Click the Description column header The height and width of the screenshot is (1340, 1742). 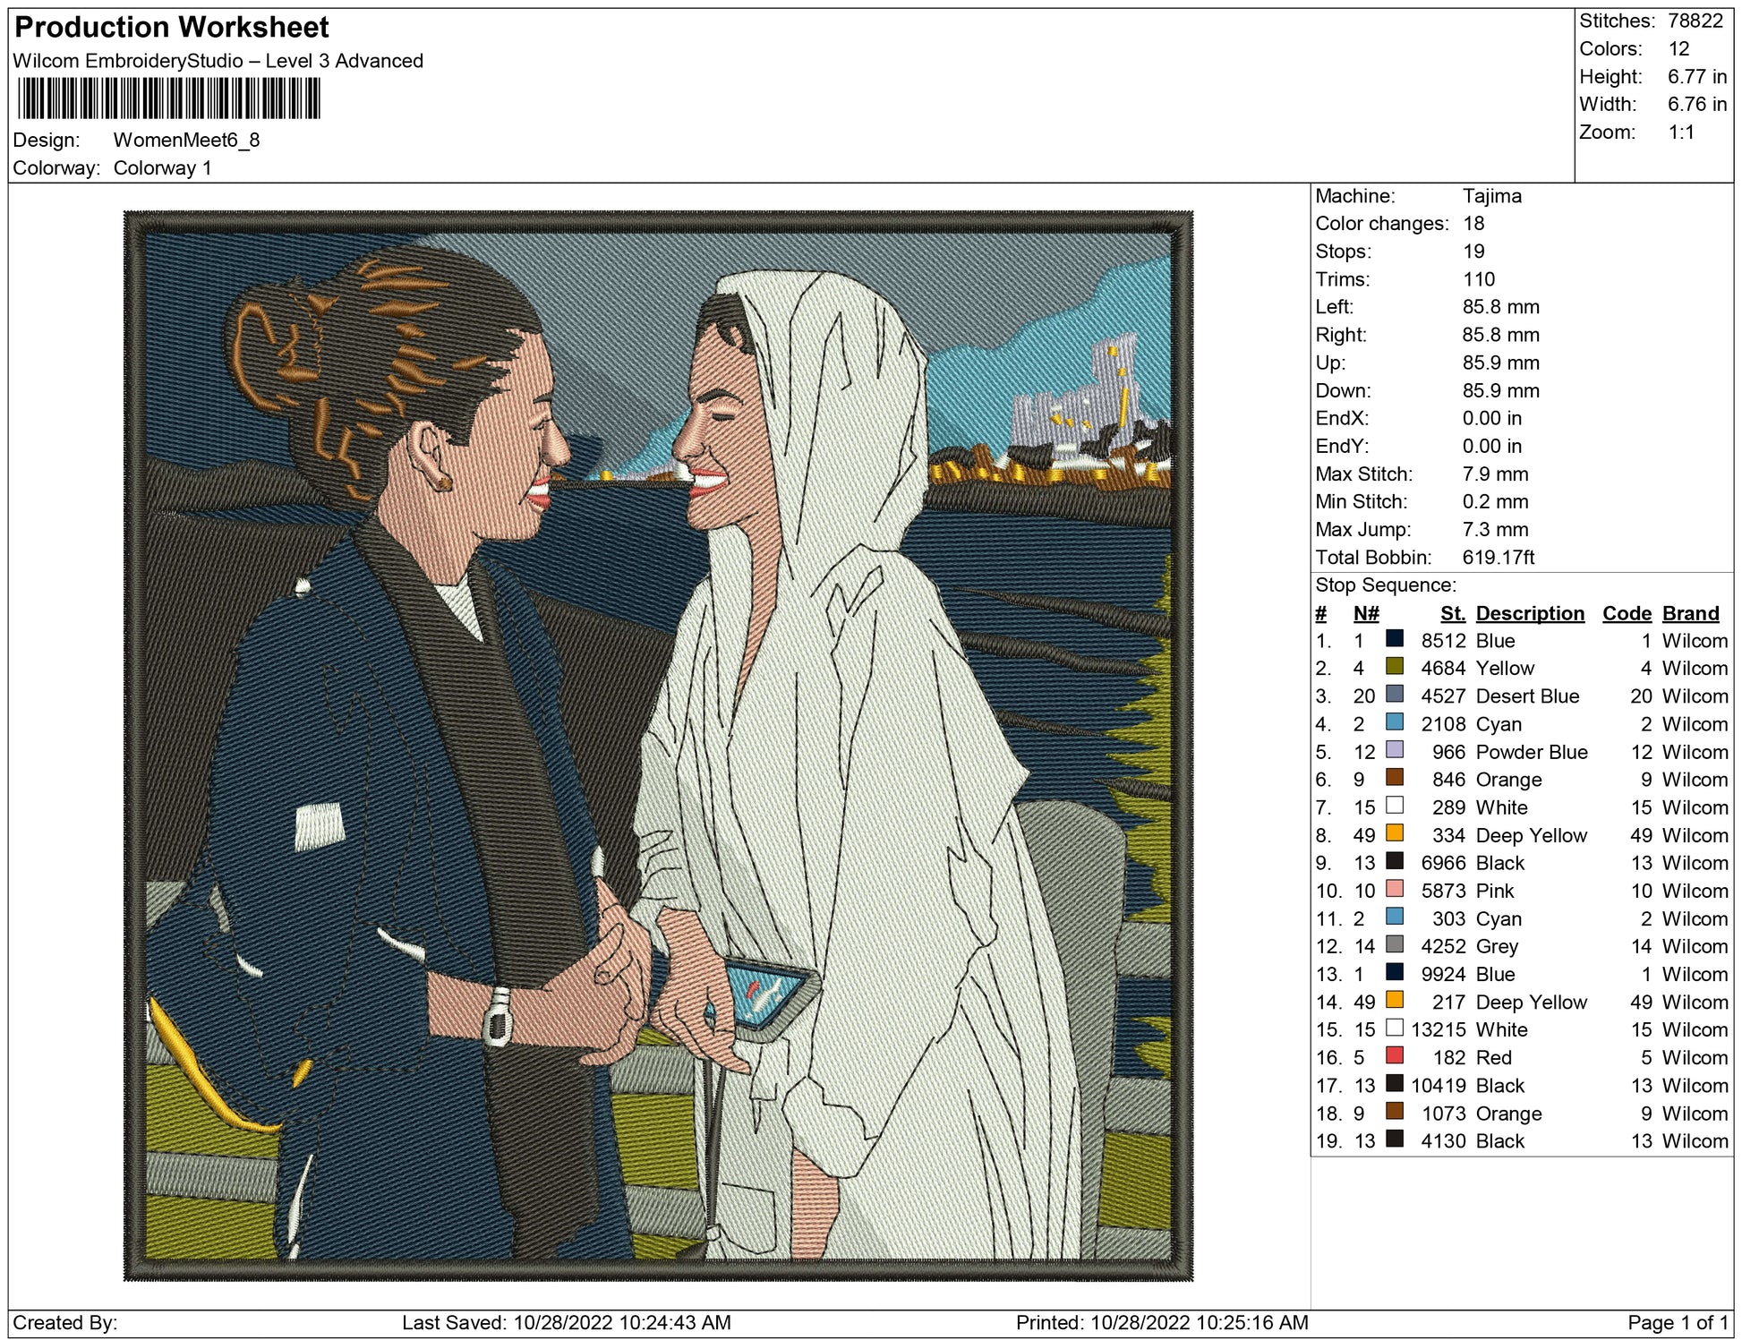[x=1529, y=613]
